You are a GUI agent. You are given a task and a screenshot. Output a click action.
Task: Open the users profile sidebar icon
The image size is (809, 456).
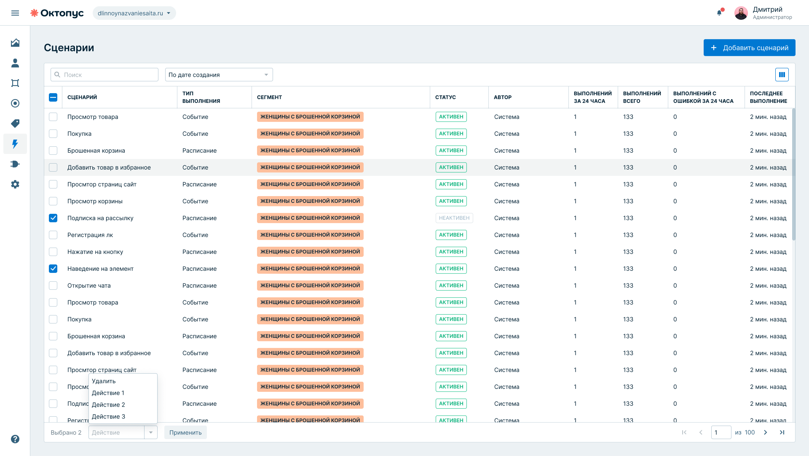click(15, 63)
